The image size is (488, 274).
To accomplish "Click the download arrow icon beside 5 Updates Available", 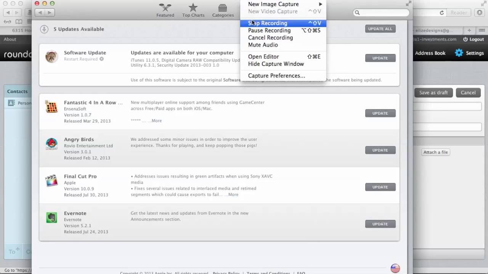I will (44, 29).
